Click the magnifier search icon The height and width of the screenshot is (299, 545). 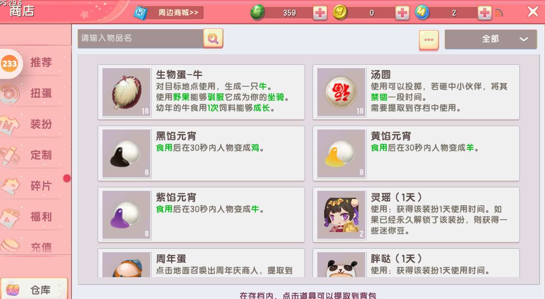213,39
